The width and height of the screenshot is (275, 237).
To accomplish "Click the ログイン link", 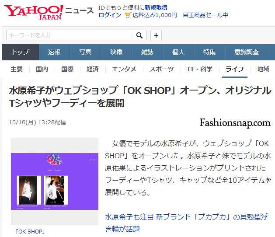I will pos(110,15).
